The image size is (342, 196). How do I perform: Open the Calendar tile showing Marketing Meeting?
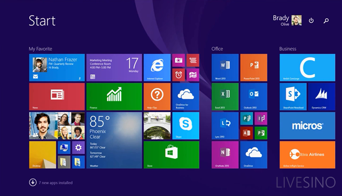tap(114, 68)
